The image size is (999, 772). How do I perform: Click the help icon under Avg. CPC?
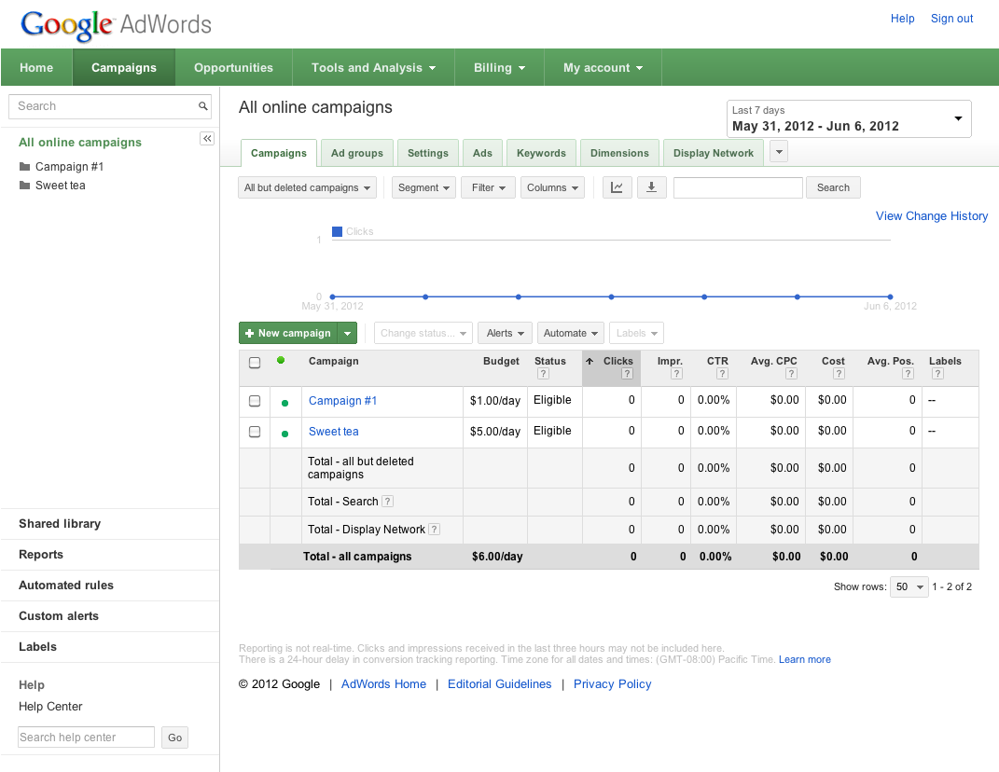click(x=791, y=374)
